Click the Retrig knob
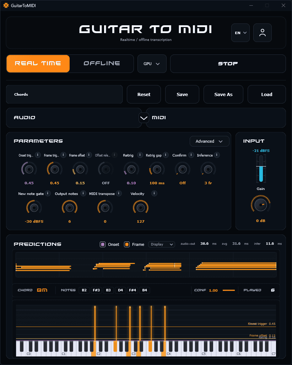This screenshot has height=365, width=292. coord(131,169)
